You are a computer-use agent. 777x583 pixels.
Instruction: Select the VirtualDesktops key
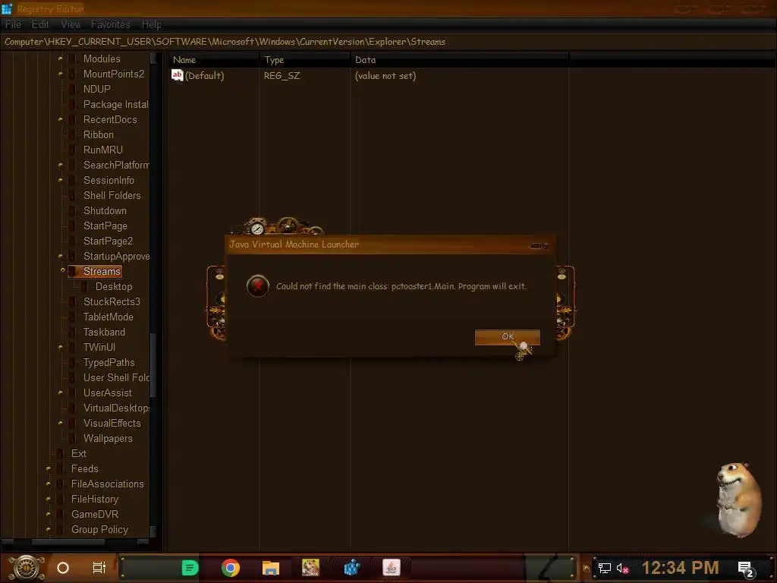[x=116, y=408]
